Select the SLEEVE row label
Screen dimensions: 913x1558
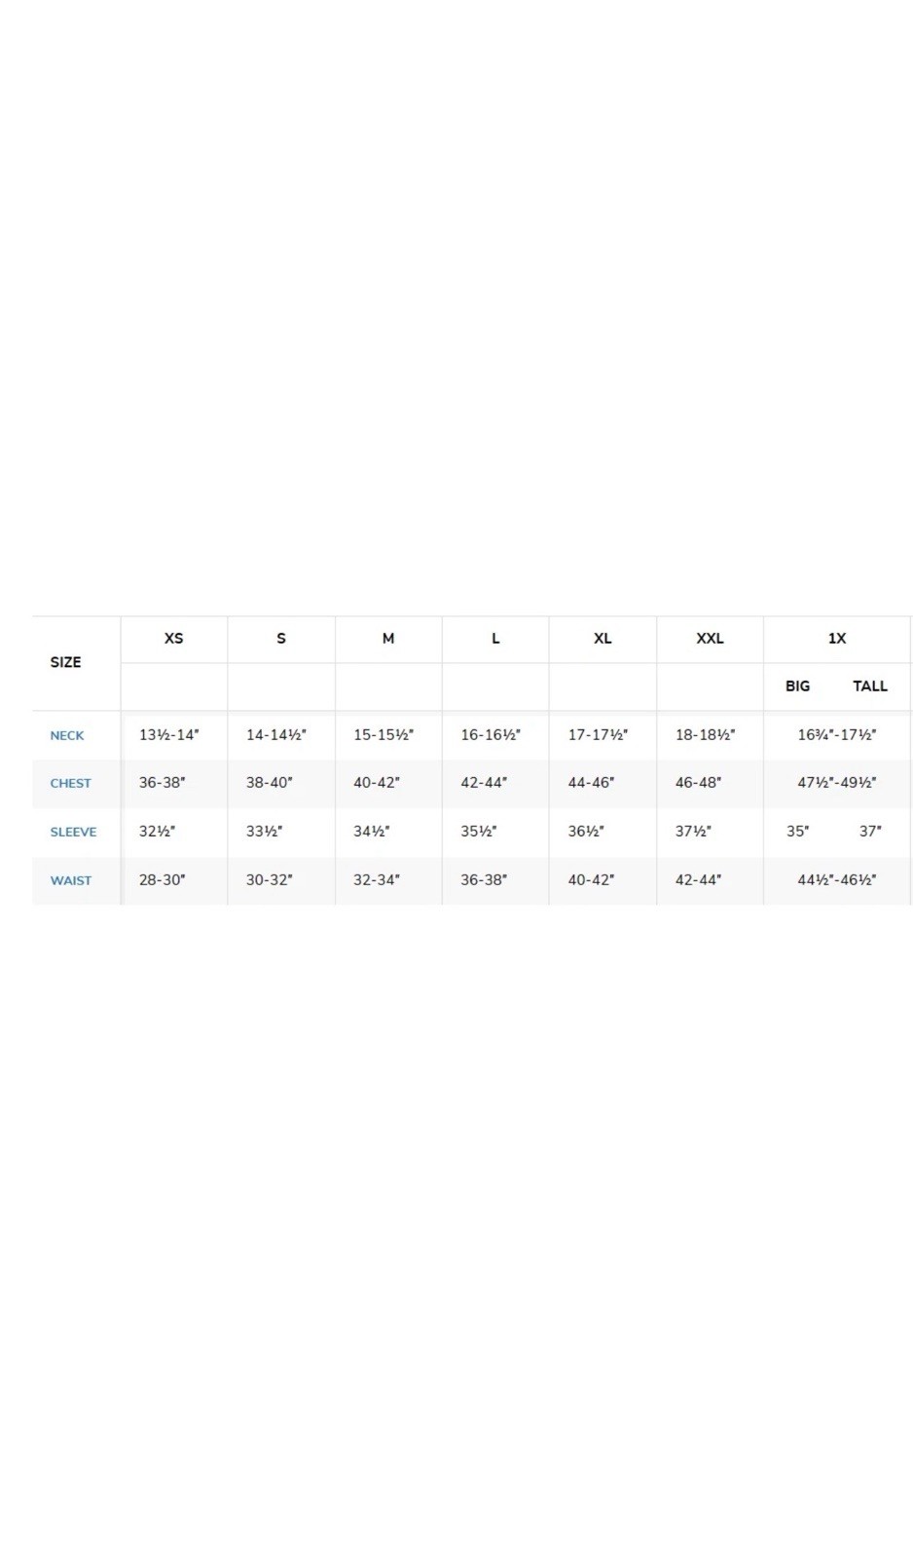(73, 832)
